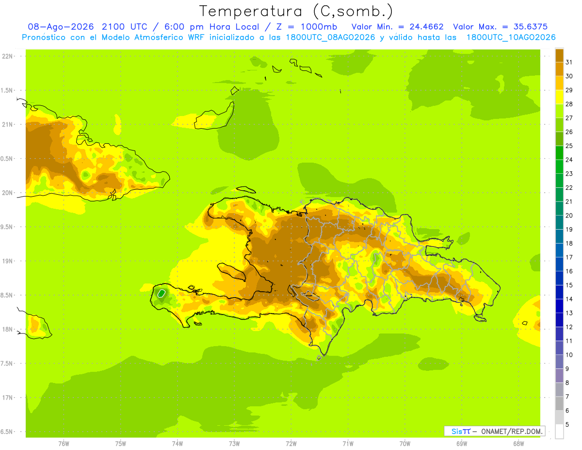Click the "68W" longitude label
The height and width of the screenshot is (450, 582).
tap(518, 444)
